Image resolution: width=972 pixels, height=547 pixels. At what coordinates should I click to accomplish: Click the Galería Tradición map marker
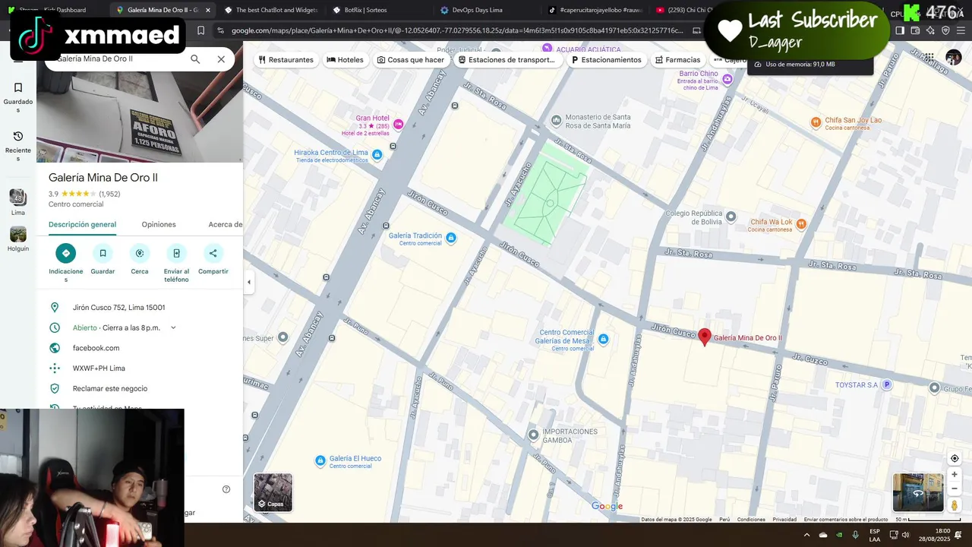point(451,238)
